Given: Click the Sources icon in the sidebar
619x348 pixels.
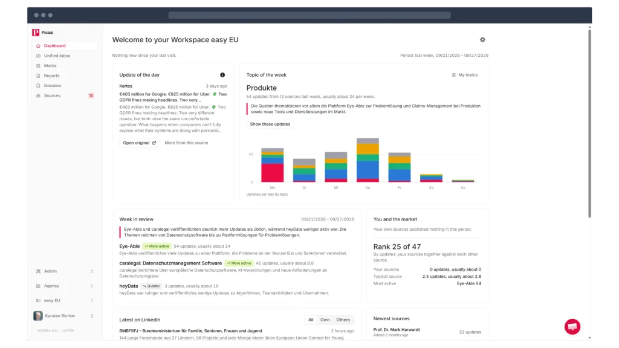Looking at the screenshot, I should tap(38, 95).
